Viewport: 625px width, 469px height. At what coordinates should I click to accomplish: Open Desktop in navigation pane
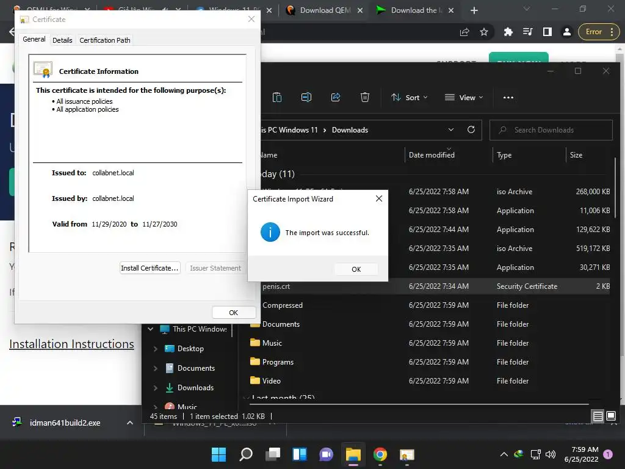(190, 349)
